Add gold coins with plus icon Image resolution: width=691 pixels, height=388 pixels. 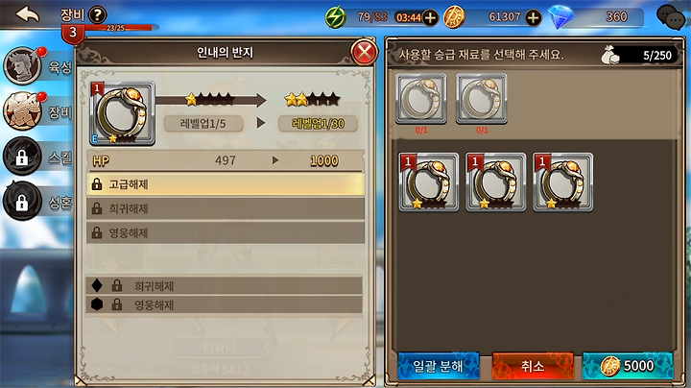pos(534,17)
